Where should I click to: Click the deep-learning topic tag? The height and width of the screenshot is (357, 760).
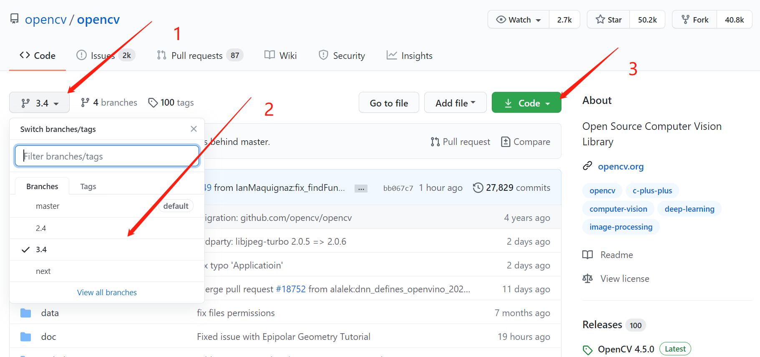[690, 209]
